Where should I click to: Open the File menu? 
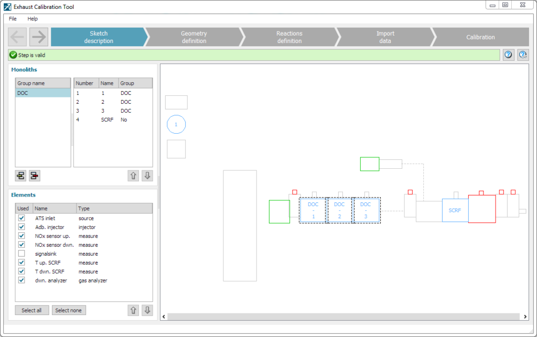pyautogui.click(x=13, y=19)
